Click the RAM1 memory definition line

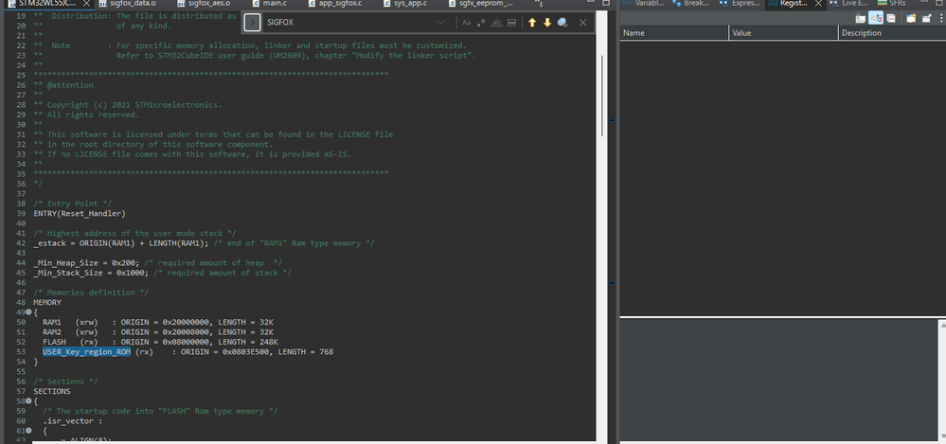pos(158,322)
